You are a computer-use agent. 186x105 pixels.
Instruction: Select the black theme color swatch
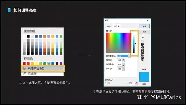[28, 36]
